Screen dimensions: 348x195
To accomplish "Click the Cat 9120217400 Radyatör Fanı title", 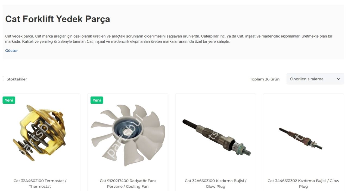I will tap(128, 184).
